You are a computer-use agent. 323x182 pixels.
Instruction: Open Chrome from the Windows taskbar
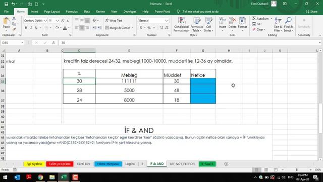(40, 177)
